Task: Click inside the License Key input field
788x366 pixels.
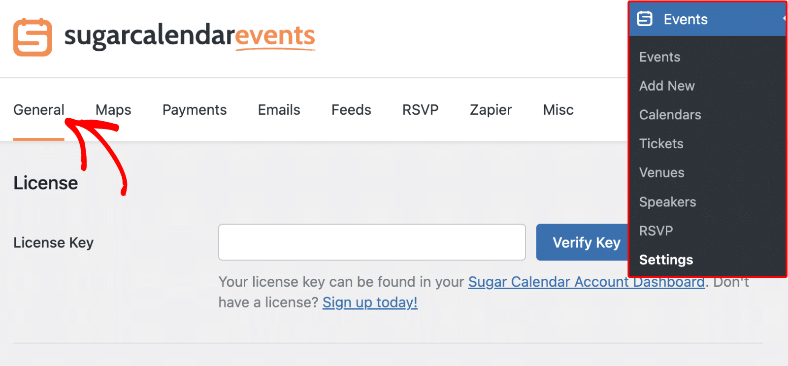Action: coord(372,242)
